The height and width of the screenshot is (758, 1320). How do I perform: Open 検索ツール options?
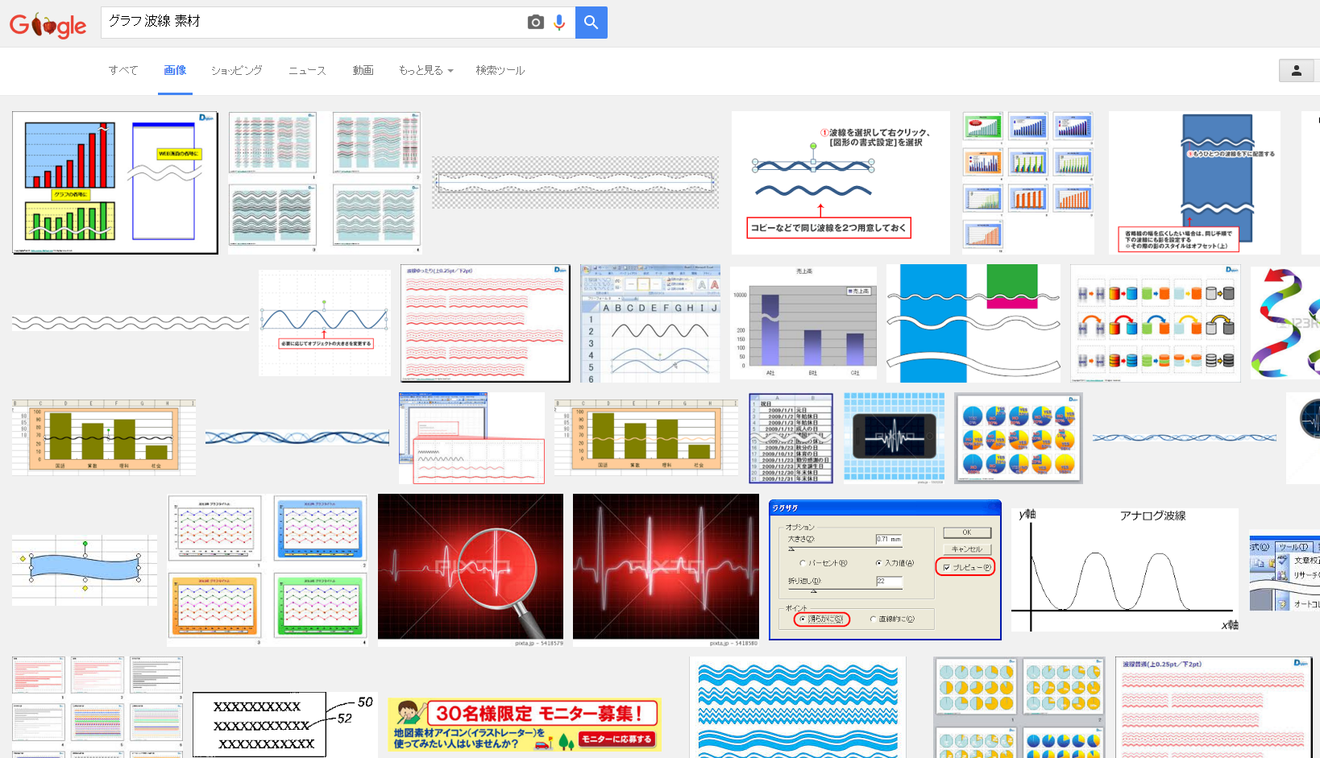(500, 70)
